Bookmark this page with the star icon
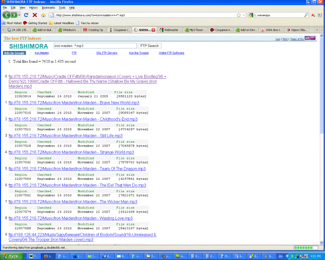This screenshot has width=325, height=260. pyautogui.click(x=239, y=15)
